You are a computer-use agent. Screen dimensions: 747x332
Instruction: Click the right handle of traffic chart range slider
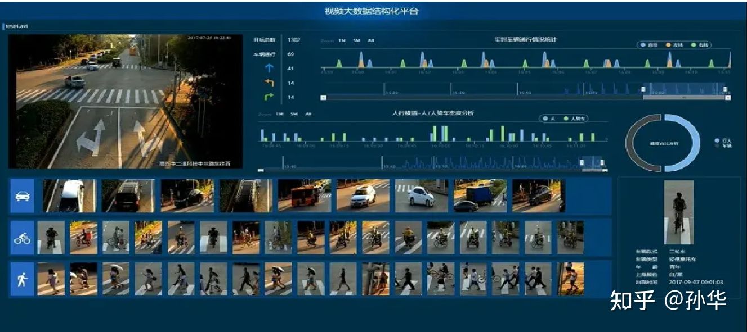click(x=726, y=89)
